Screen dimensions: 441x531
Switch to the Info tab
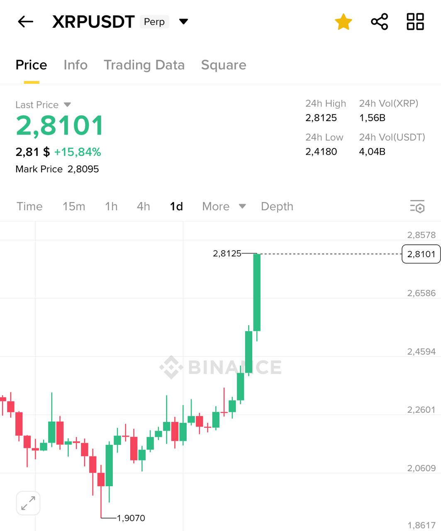click(76, 65)
